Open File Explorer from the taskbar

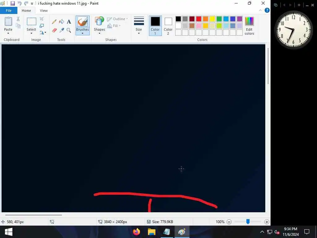coord(152,232)
